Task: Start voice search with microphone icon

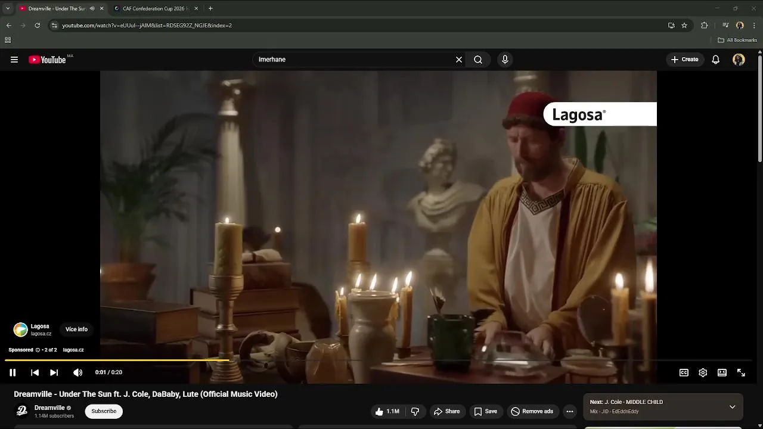Action: [x=505, y=60]
